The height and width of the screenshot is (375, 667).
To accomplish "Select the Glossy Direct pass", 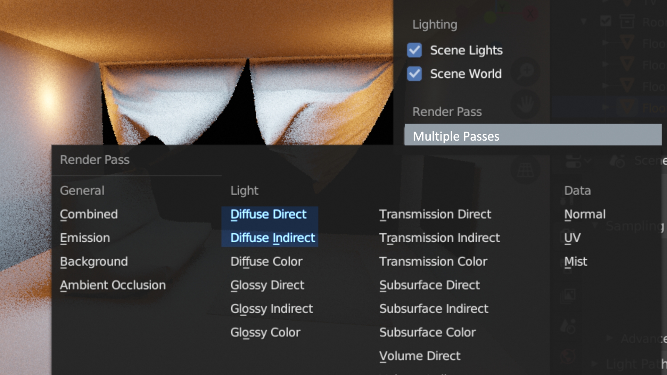I will (267, 285).
